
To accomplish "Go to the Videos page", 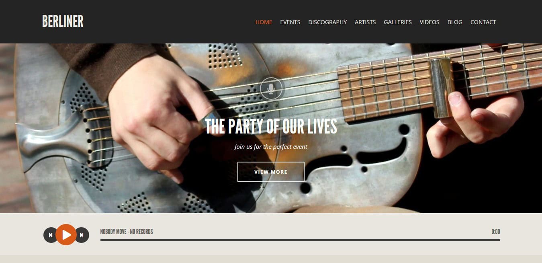I will (430, 22).
